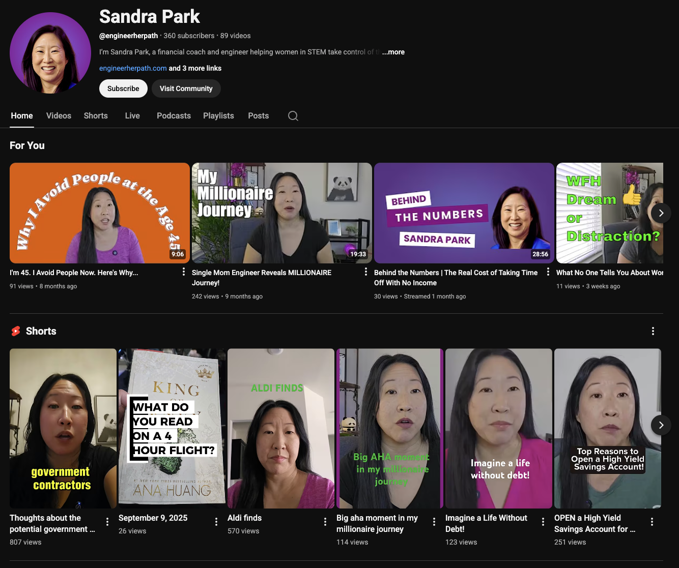Click the Shorts section three-dot menu

653,331
